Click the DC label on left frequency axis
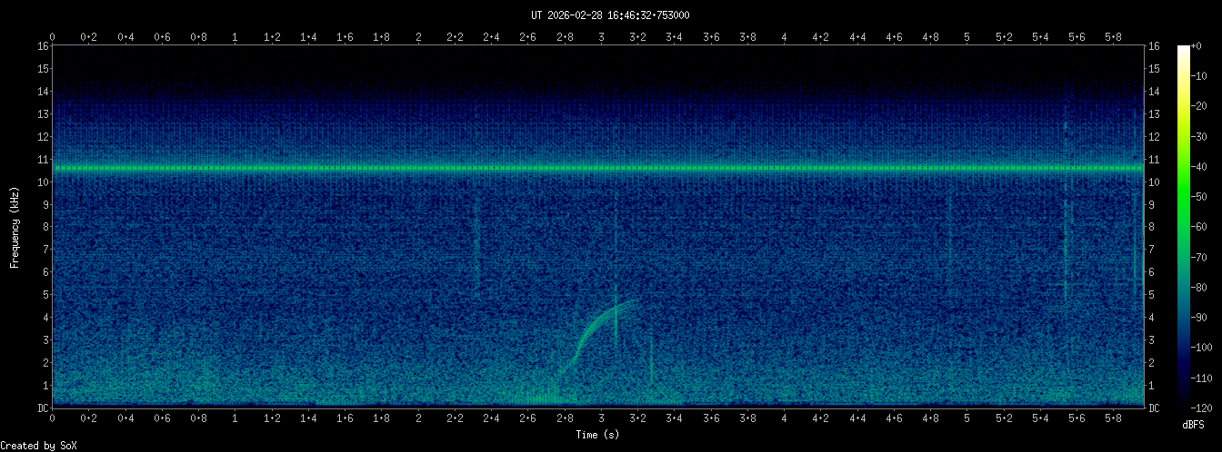Screen dimensions: 1222x452 point(43,408)
